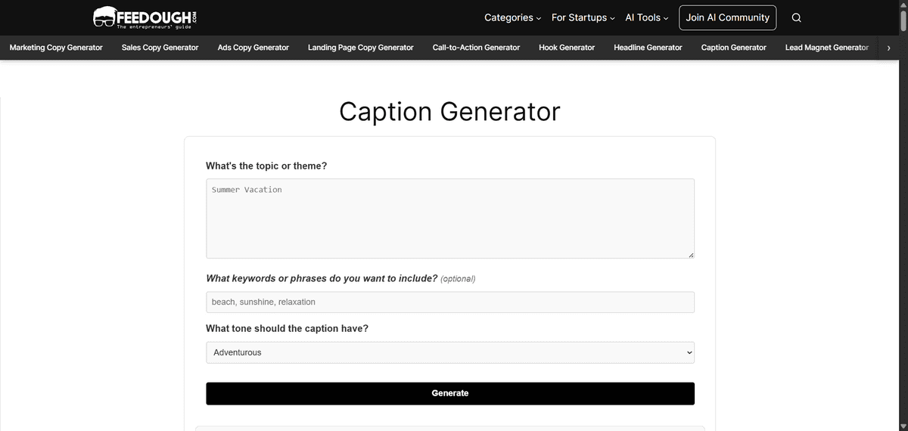Open the caption tone select box
The height and width of the screenshot is (431, 908).
point(449,352)
